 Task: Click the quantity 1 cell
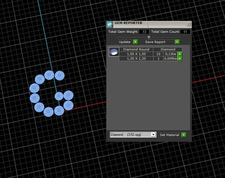[x=158, y=58]
